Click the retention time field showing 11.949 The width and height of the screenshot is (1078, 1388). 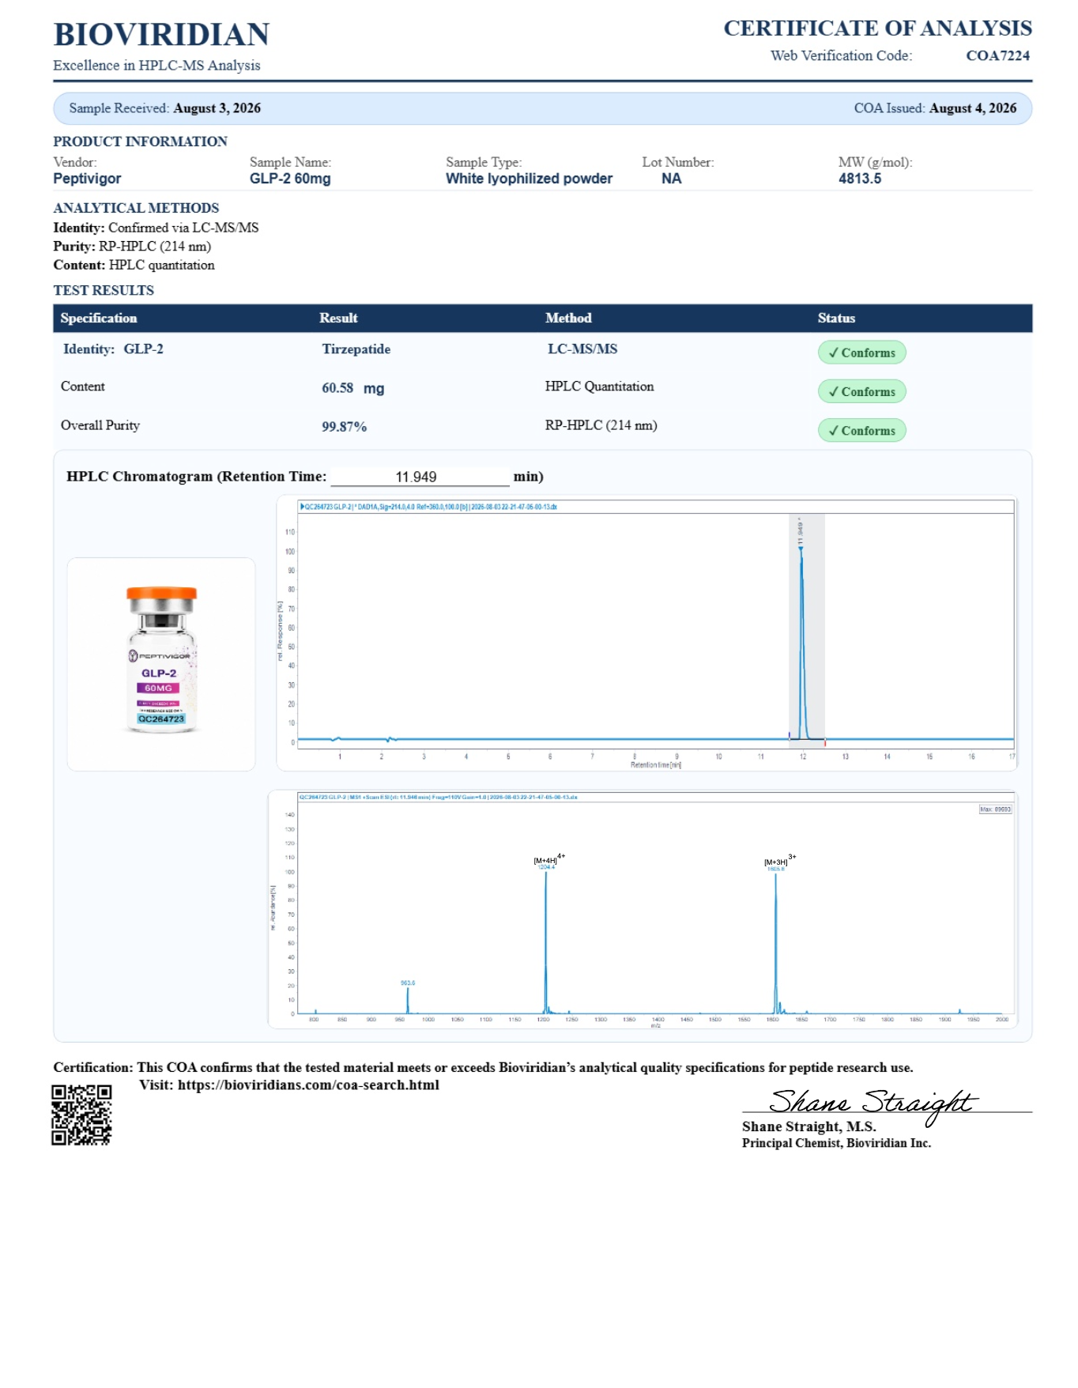click(x=420, y=477)
